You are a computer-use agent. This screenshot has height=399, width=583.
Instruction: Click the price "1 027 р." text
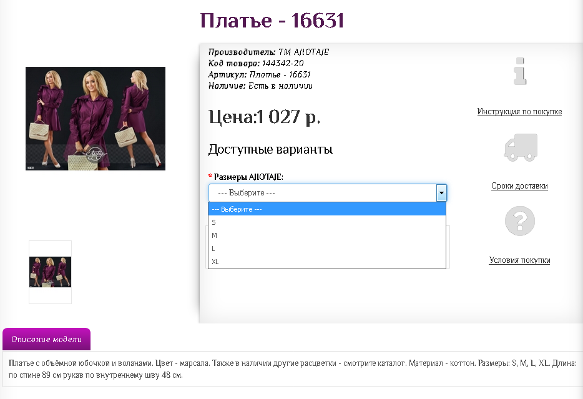pos(262,116)
